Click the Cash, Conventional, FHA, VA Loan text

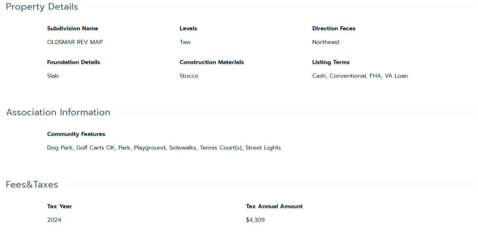(360, 76)
